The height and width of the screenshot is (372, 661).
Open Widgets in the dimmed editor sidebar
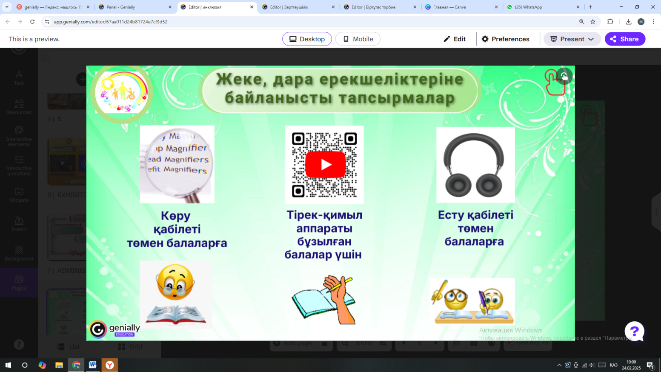[19, 195]
